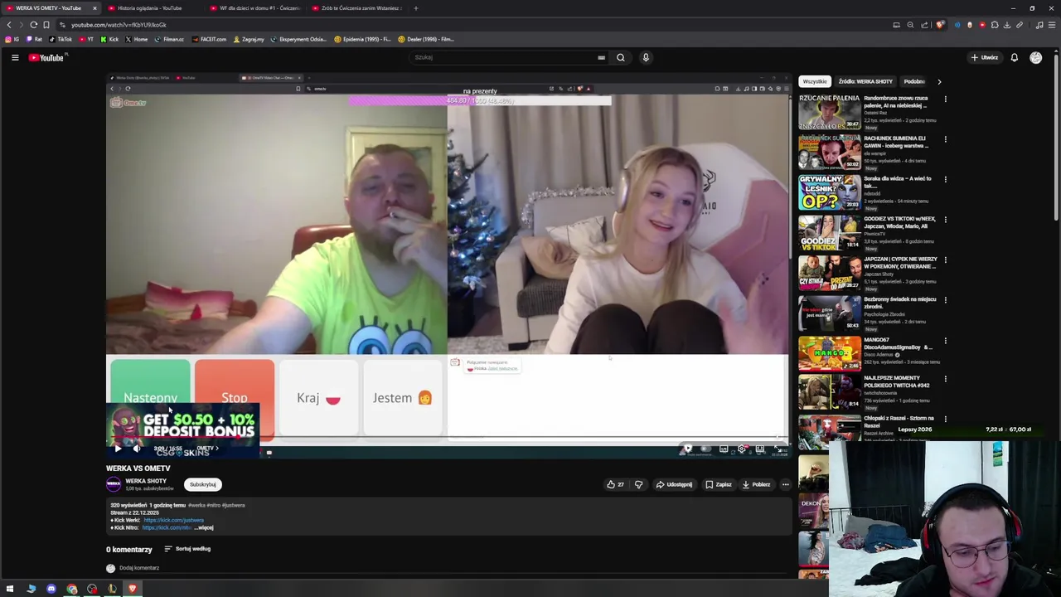
Task: Save the video with Zapisz
Action: click(719, 484)
